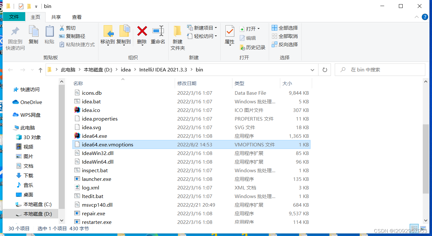Select WPS网盘 in navigation pane

point(26,115)
